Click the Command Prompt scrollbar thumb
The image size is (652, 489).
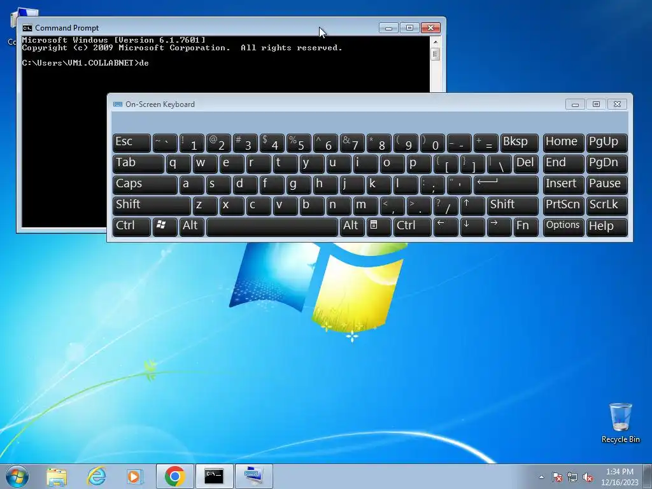click(436, 54)
